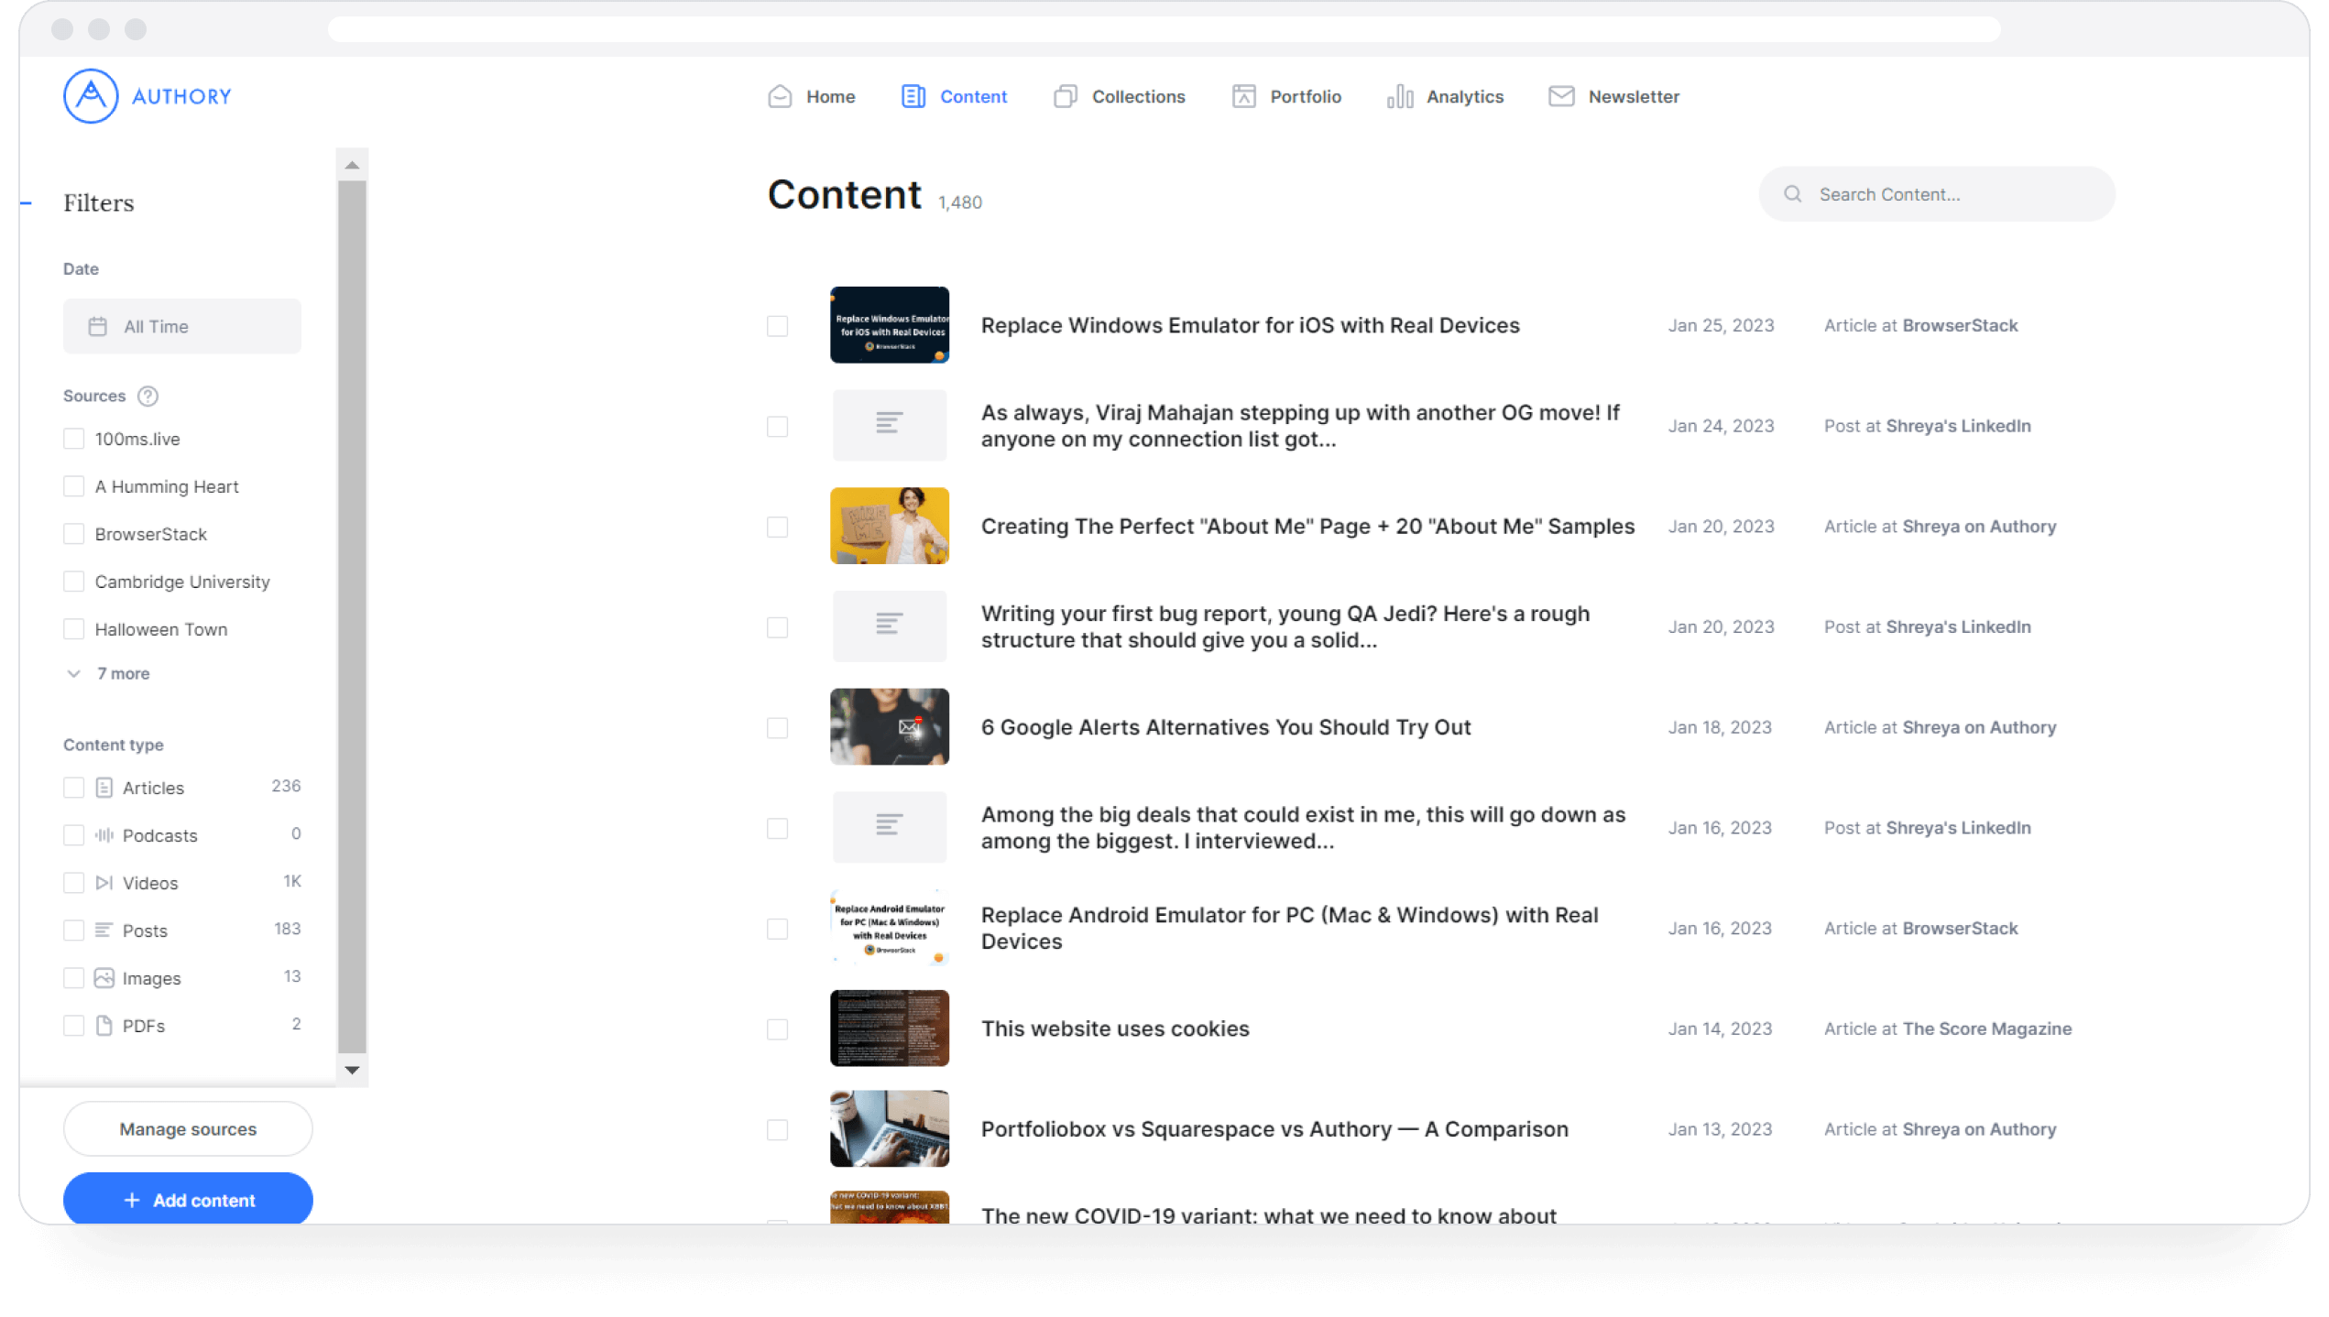Click the Collections stacked squares icon
Viewport: 2329px width, 1317px height.
1065,96
